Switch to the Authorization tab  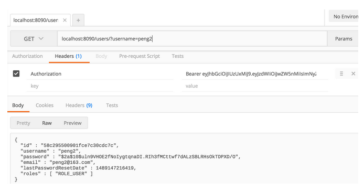(27, 56)
